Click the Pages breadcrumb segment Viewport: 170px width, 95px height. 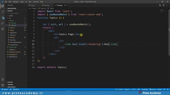34,8
